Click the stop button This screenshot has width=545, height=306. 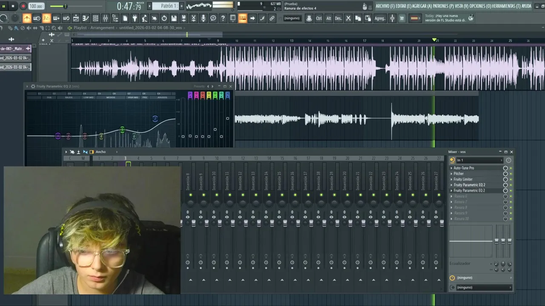(x=13, y=6)
